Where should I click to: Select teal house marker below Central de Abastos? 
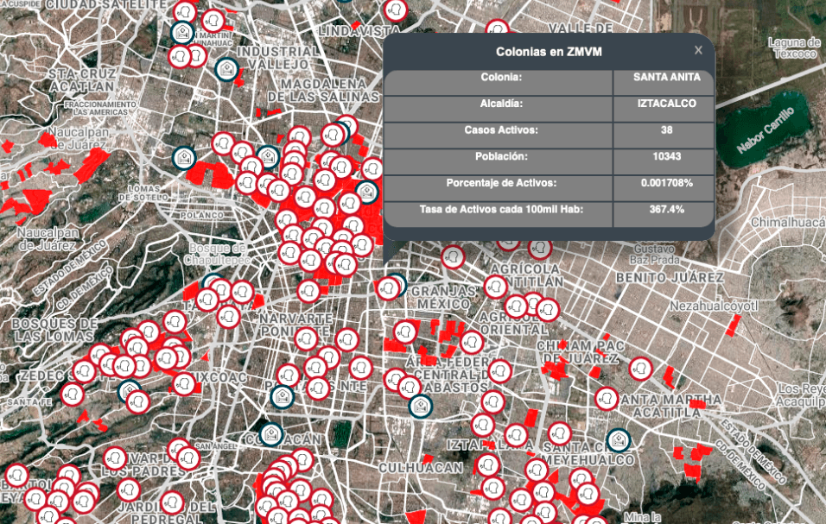click(x=420, y=406)
